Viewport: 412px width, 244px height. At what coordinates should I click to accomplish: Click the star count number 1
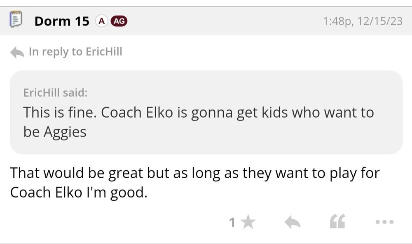[232, 223]
